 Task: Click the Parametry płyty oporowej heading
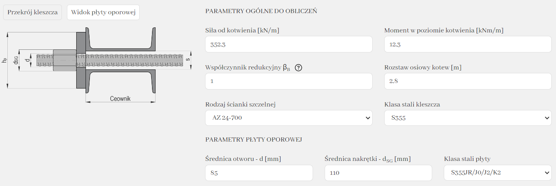(x=253, y=139)
